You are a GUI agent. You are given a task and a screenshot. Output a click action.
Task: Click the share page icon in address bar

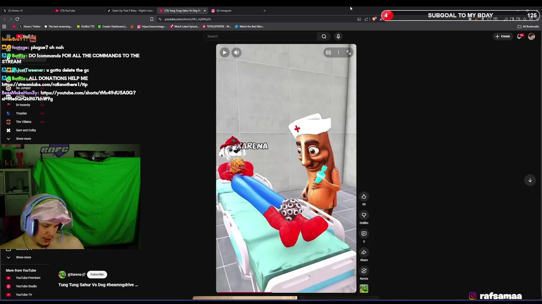point(366,19)
